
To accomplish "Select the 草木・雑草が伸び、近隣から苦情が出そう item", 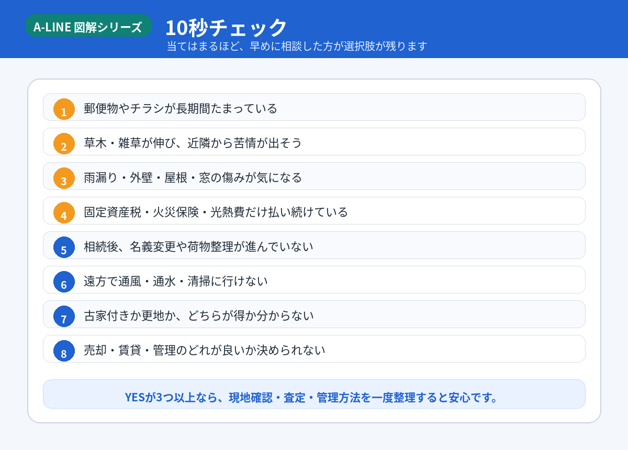I will click(314, 142).
